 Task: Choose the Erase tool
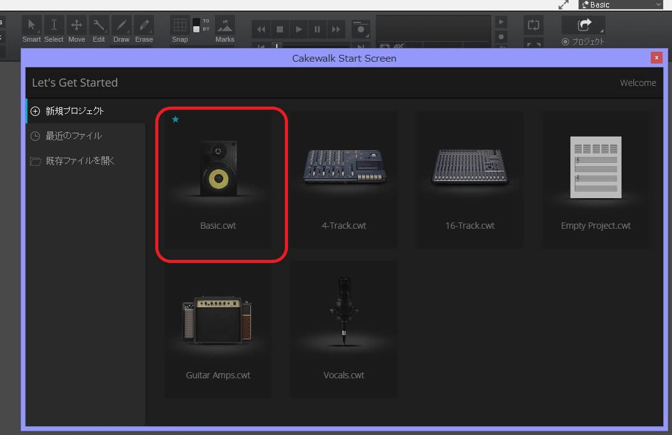[144, 29]
